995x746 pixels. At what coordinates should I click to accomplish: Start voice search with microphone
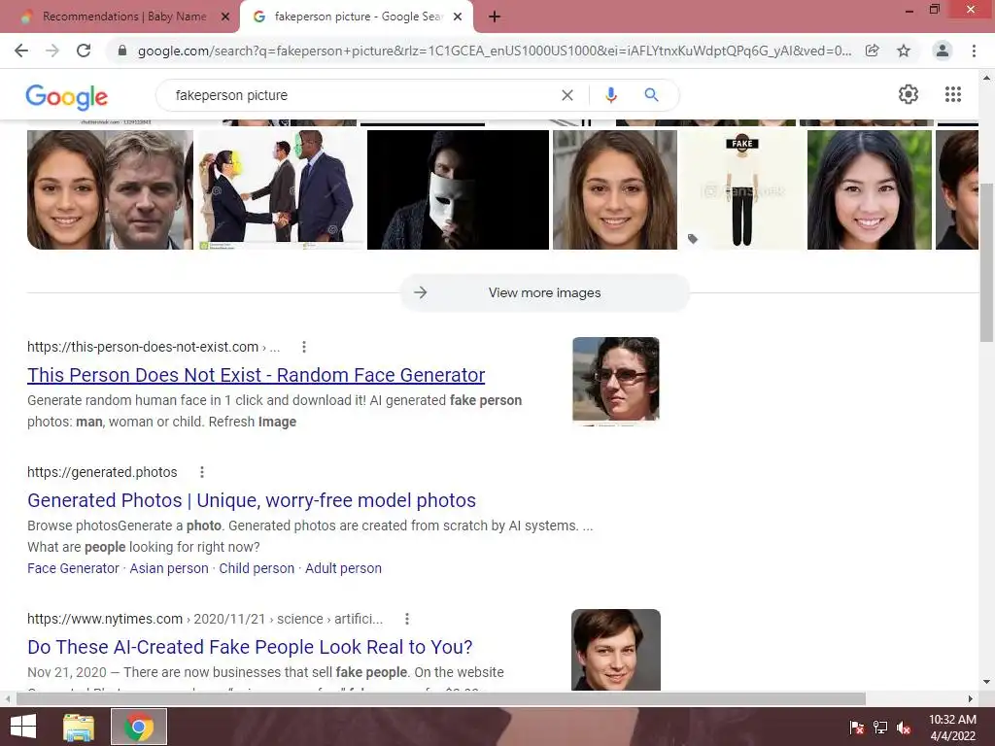pyautogui.click(x=610, y=95)
